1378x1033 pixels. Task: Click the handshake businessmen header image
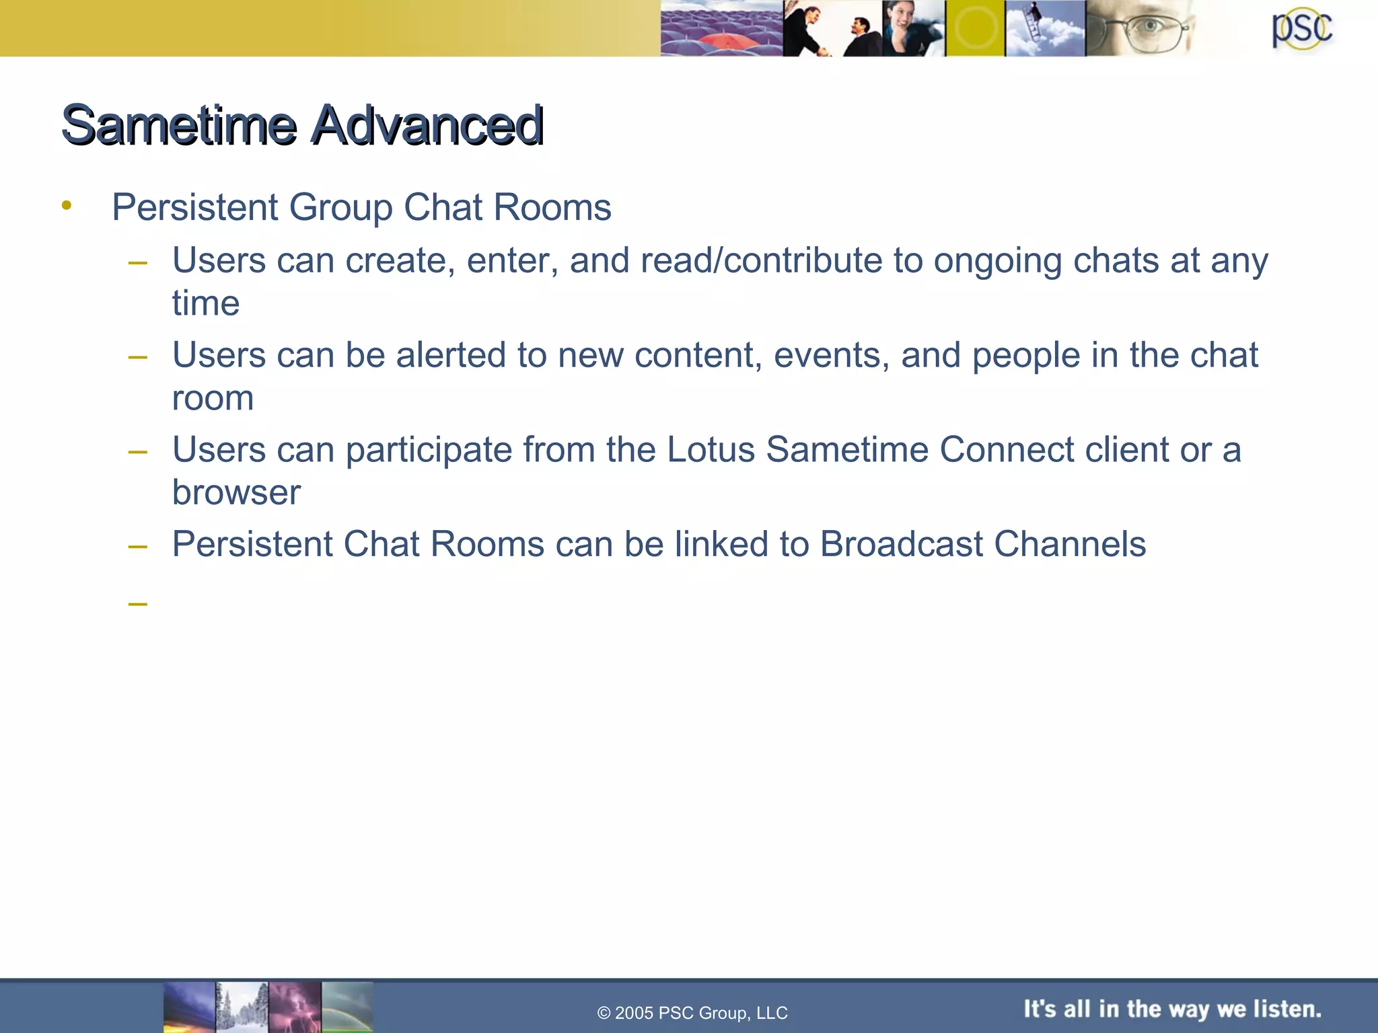(832, 28)
